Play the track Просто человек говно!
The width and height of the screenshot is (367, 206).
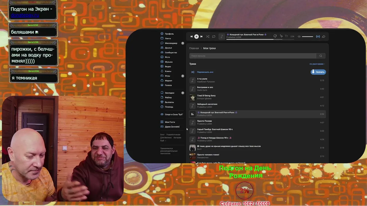click(x=257, y=156)
